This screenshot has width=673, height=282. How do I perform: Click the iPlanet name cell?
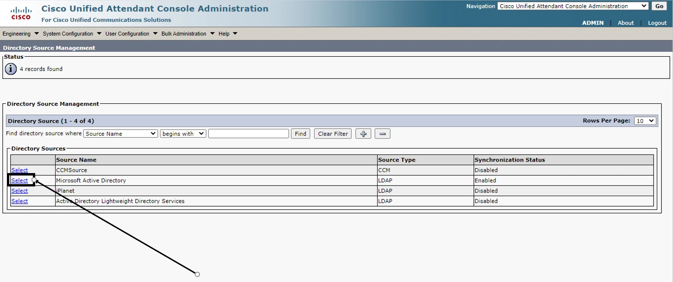[216, 191]
